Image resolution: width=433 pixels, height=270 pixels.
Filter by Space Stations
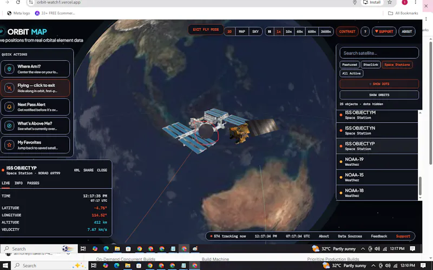coord(397,65)
